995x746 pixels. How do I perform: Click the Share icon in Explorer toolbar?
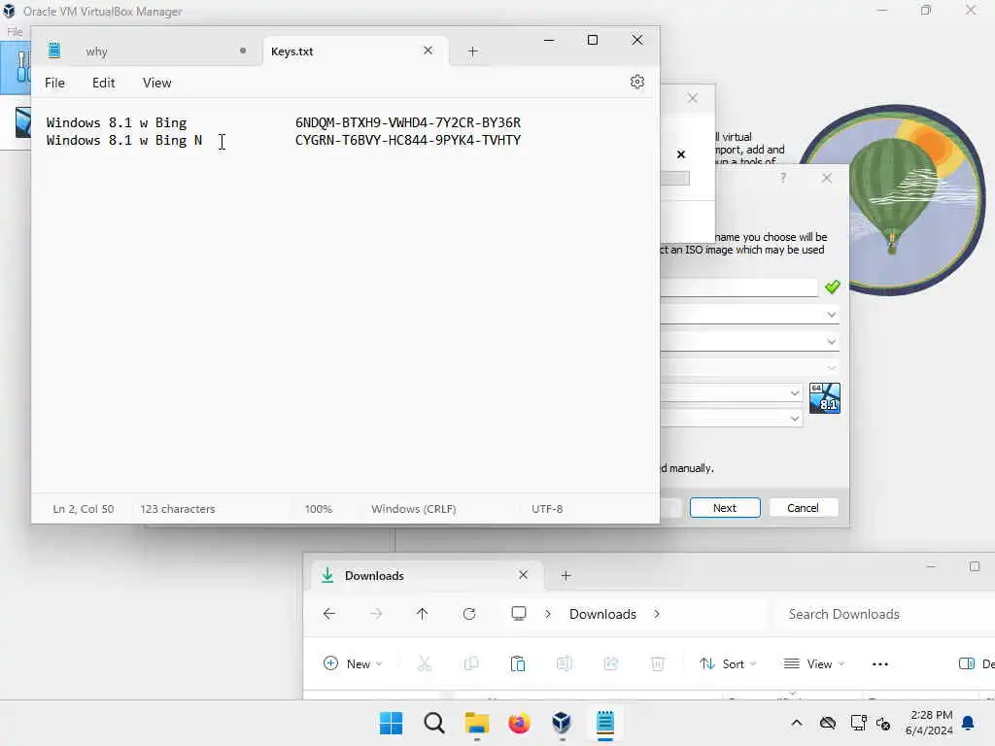(x=610, y=663)
